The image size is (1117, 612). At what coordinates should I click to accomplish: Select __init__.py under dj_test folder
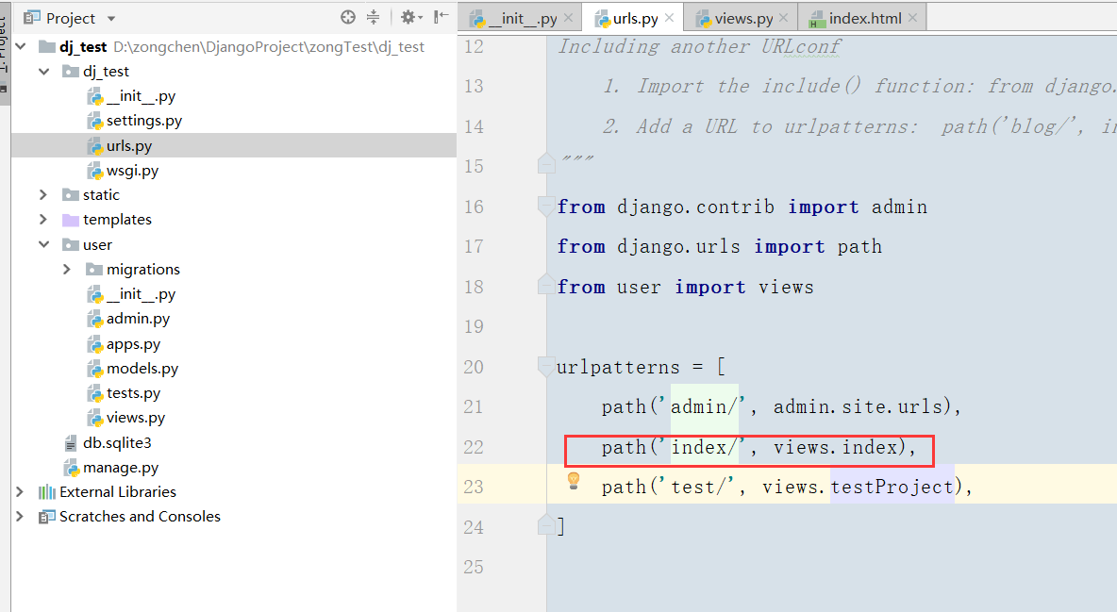pyautogui.click(x=142, y=96)
